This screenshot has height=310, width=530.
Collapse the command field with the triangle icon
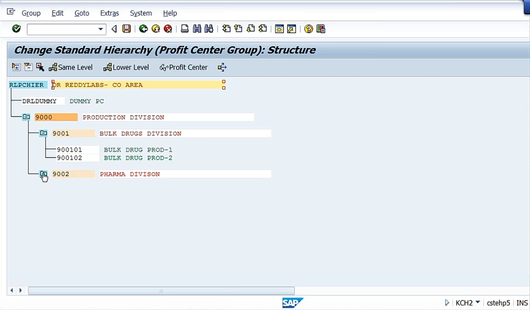114,29
